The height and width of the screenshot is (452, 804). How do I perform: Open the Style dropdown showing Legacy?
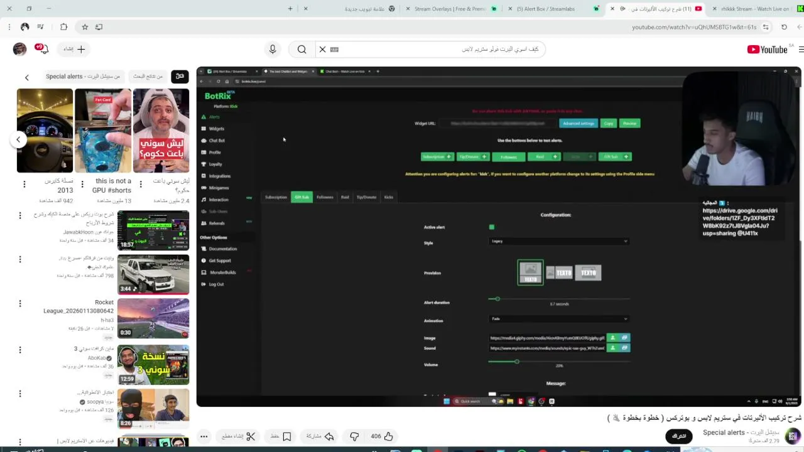(558, 241)
